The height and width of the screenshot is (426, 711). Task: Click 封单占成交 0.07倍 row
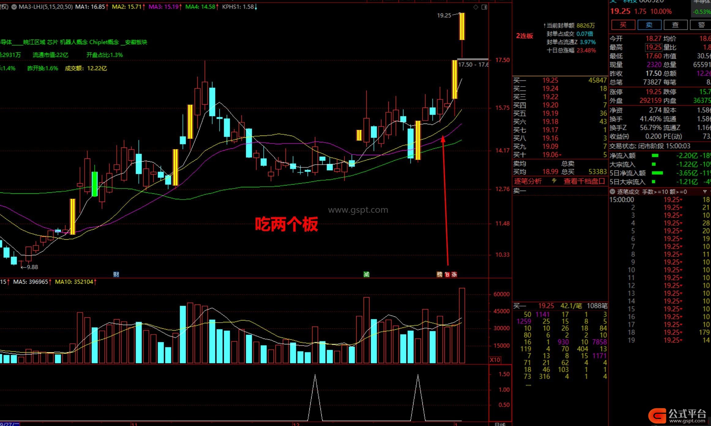pyautogui.click(x=570, y=34)
